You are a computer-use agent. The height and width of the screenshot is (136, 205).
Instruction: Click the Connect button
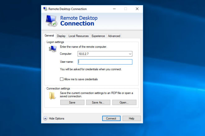[111, 118]
